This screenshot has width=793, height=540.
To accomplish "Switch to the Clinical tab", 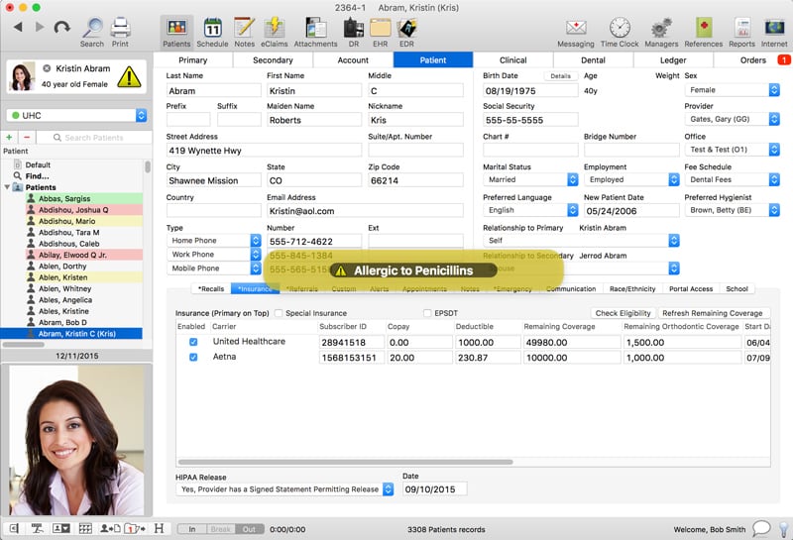I will (512, 60).
